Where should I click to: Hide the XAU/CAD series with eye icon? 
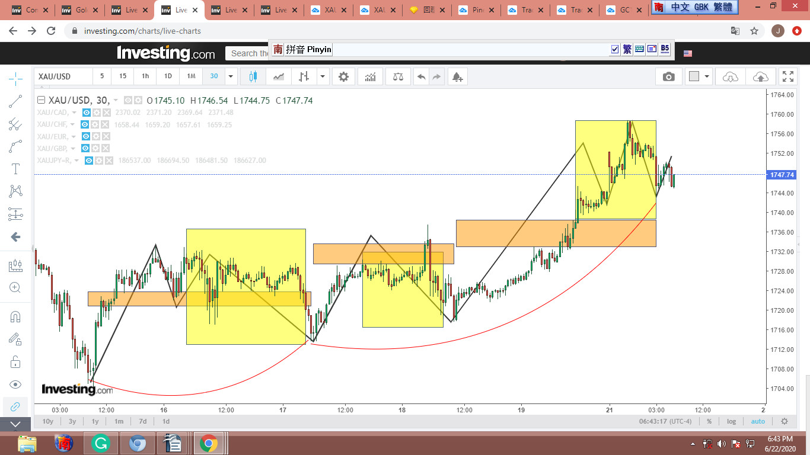pos(87,113)
